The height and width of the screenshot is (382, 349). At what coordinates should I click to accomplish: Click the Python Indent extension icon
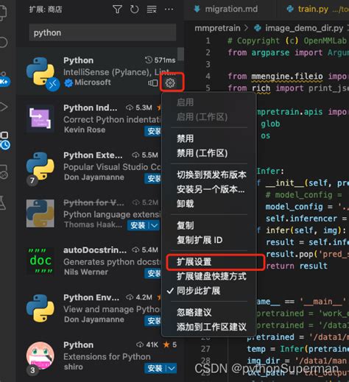click(x=40, y=119)
